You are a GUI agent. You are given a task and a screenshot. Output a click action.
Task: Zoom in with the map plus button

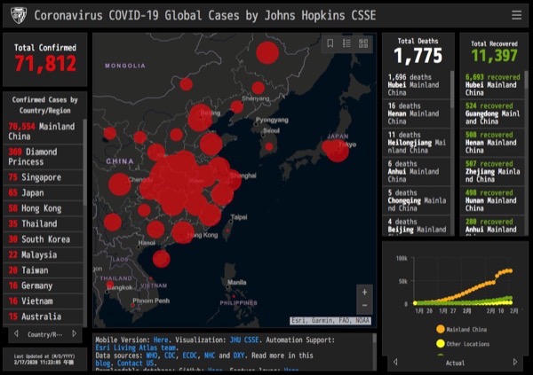pos(364,293)
